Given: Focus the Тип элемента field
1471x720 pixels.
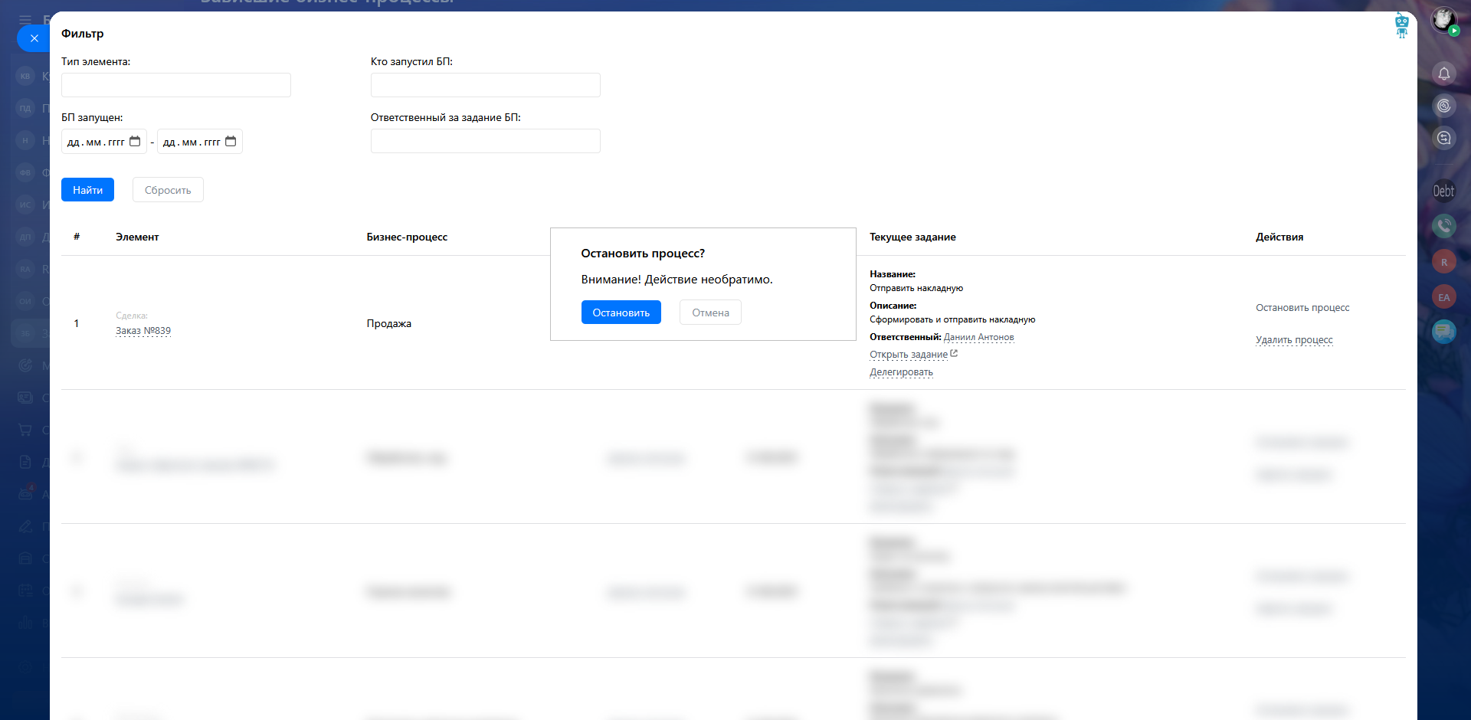Looking at the screenshot, I should click(x=176, y=85).
